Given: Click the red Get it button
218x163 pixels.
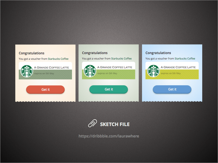Looking at the screenshot, I should click(45, 89).
